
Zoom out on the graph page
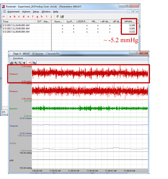20,62
